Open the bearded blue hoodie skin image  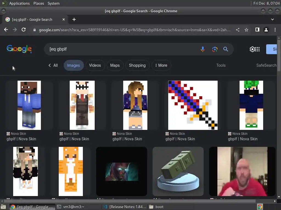tap(29, 105)
